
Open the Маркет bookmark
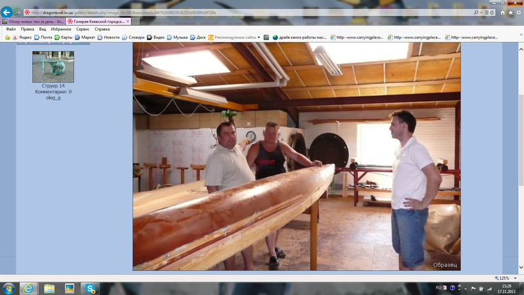85,37
